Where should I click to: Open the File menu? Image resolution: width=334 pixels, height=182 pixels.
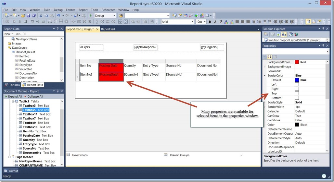pyautogui.click(x=6, y=10)
